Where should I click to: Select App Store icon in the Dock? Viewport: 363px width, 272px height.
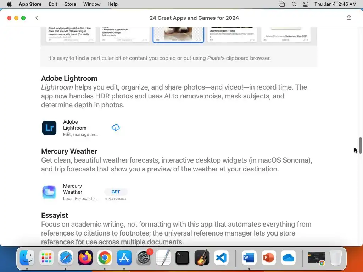pos(124,258)
